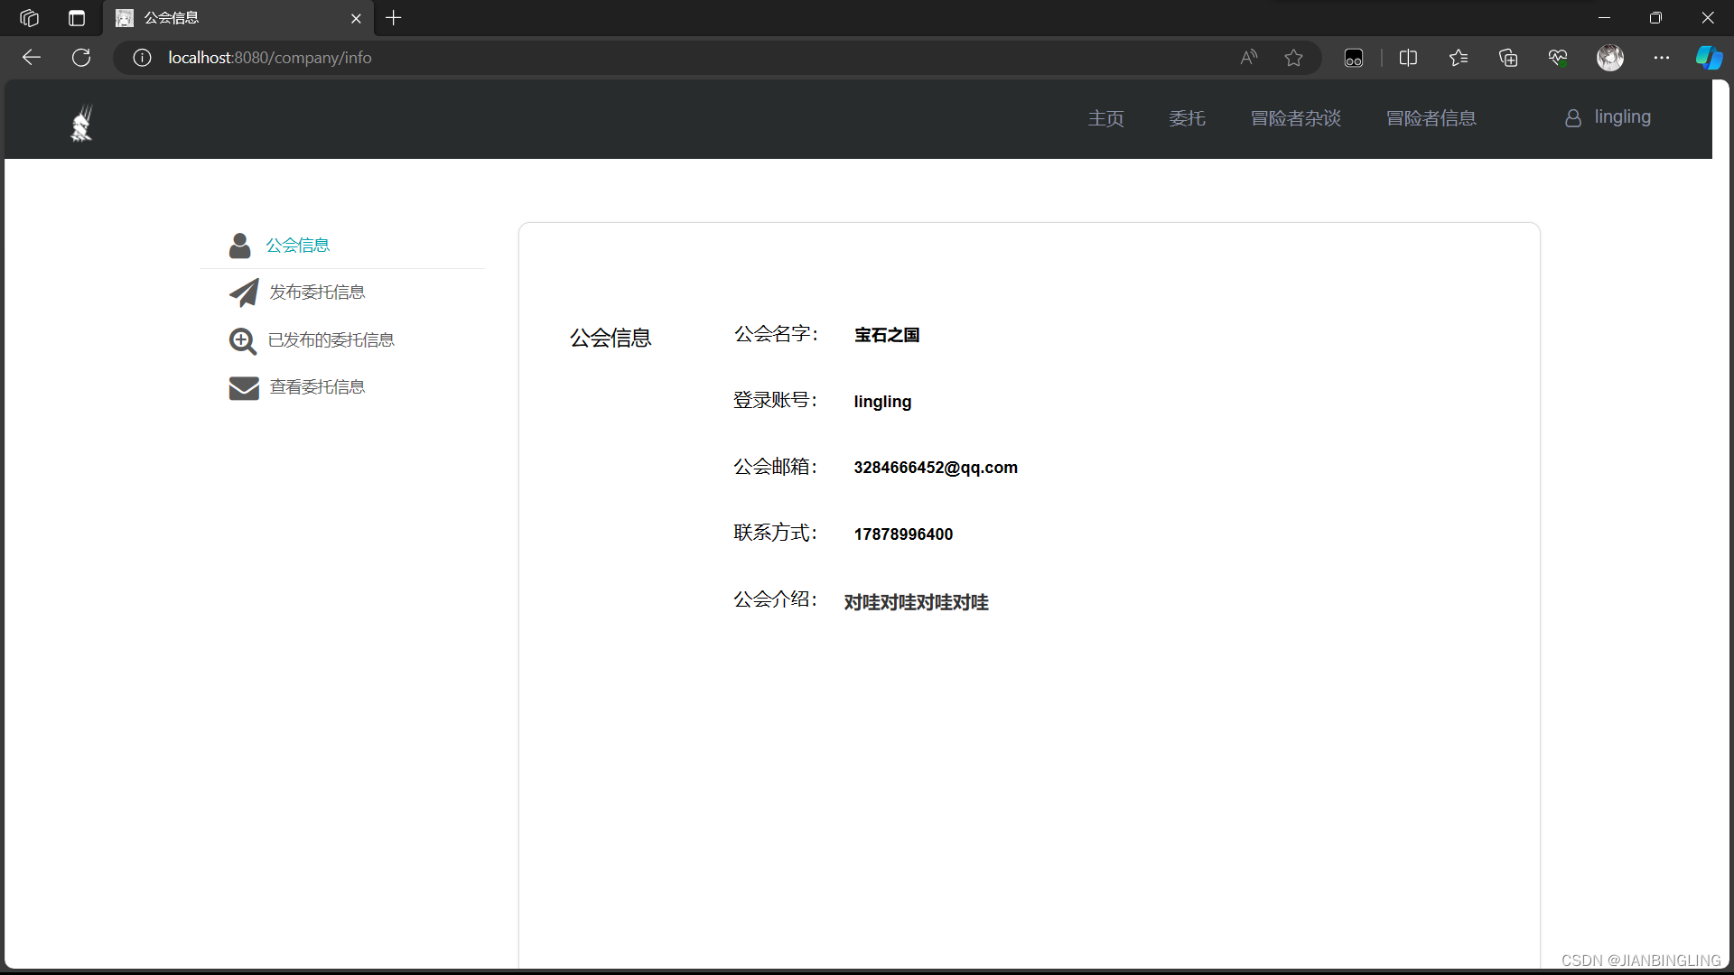Open the Copilot sidebar icon
Image resolution: width=1734 pixels, height=975 pixels.
pyautogui.click(x=1708, y=58)
